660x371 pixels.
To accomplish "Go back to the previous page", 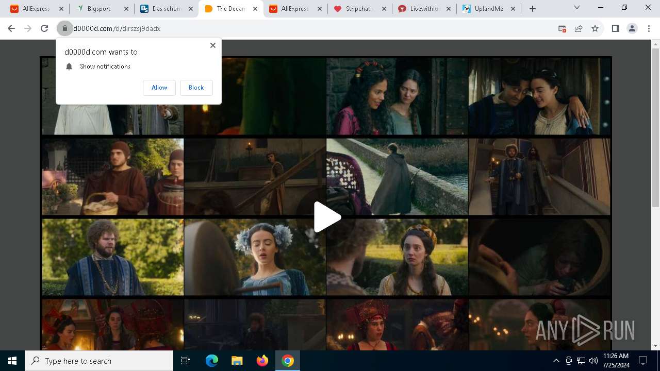I will pyautogui.click(x=11, y=28).
